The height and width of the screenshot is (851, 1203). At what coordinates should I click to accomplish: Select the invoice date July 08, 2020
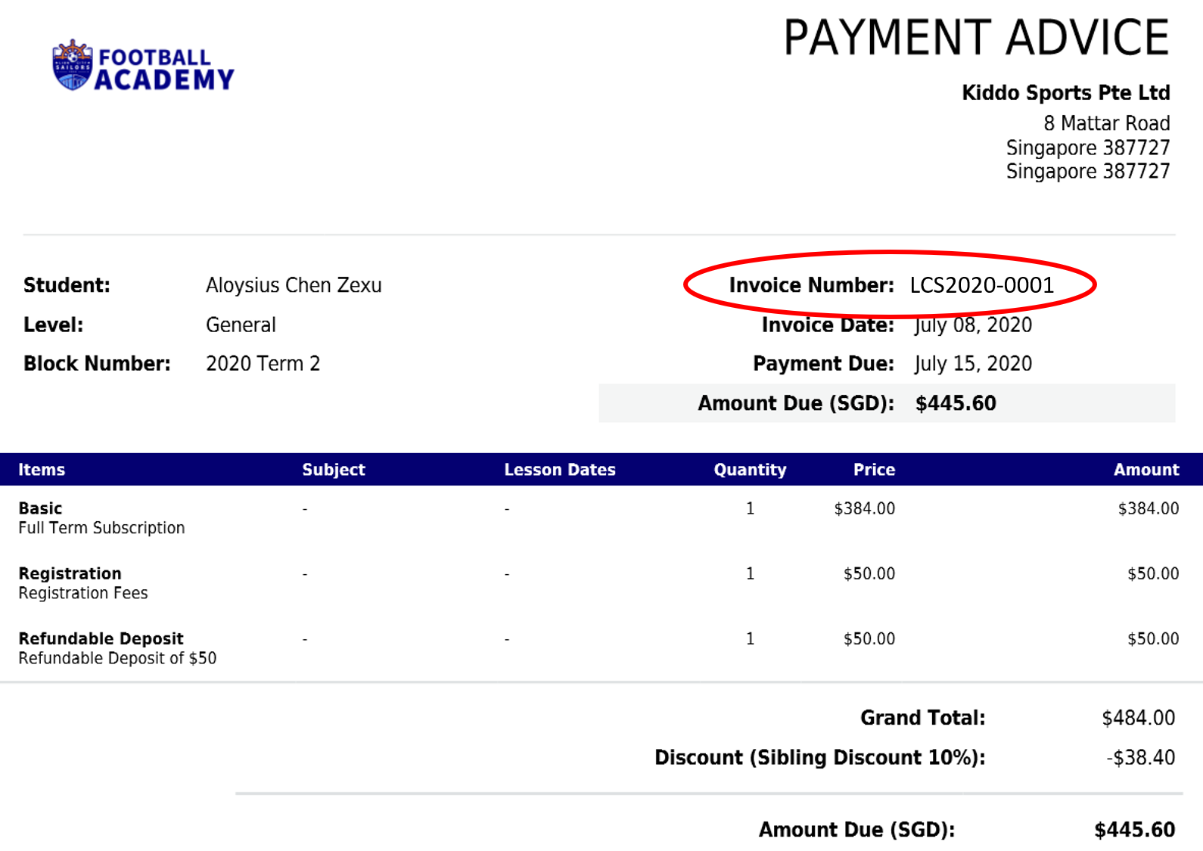coord(973,325)
